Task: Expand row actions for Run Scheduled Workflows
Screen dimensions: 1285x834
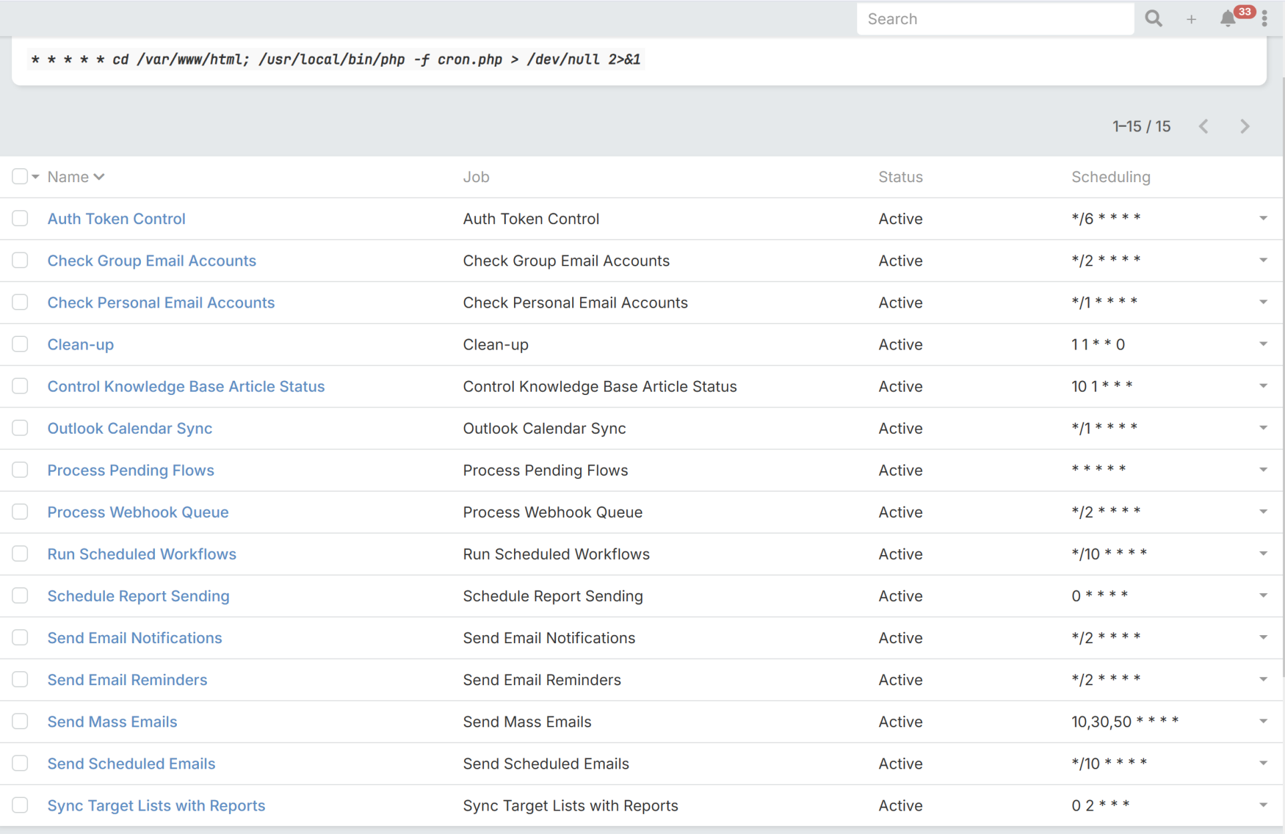Action: pos(1263,554)
